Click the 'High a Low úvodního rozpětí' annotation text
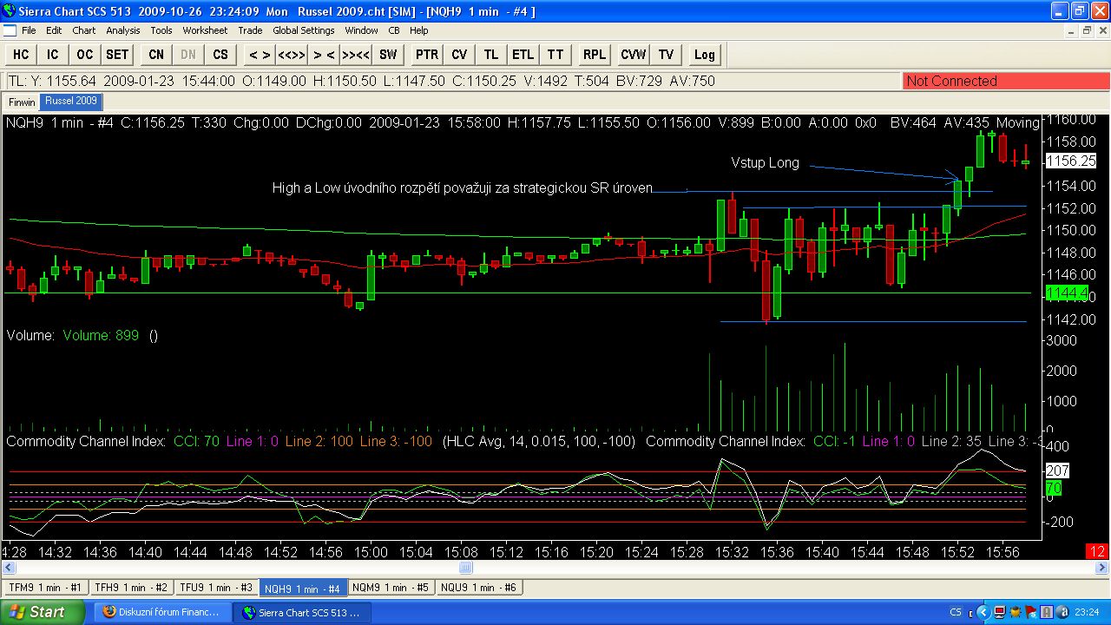Viewport: 1111px width, 625px height. (x=463, y=187)
